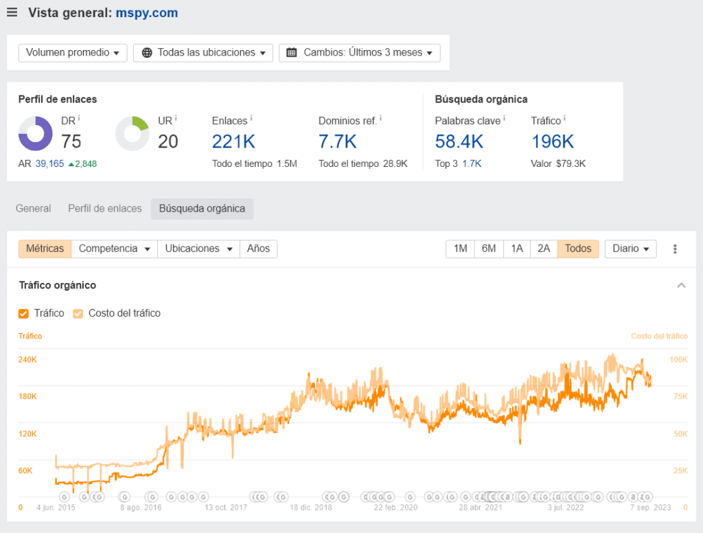703x533 pixels.
Task: Switch to the General tab
Action: pos(33,209)
